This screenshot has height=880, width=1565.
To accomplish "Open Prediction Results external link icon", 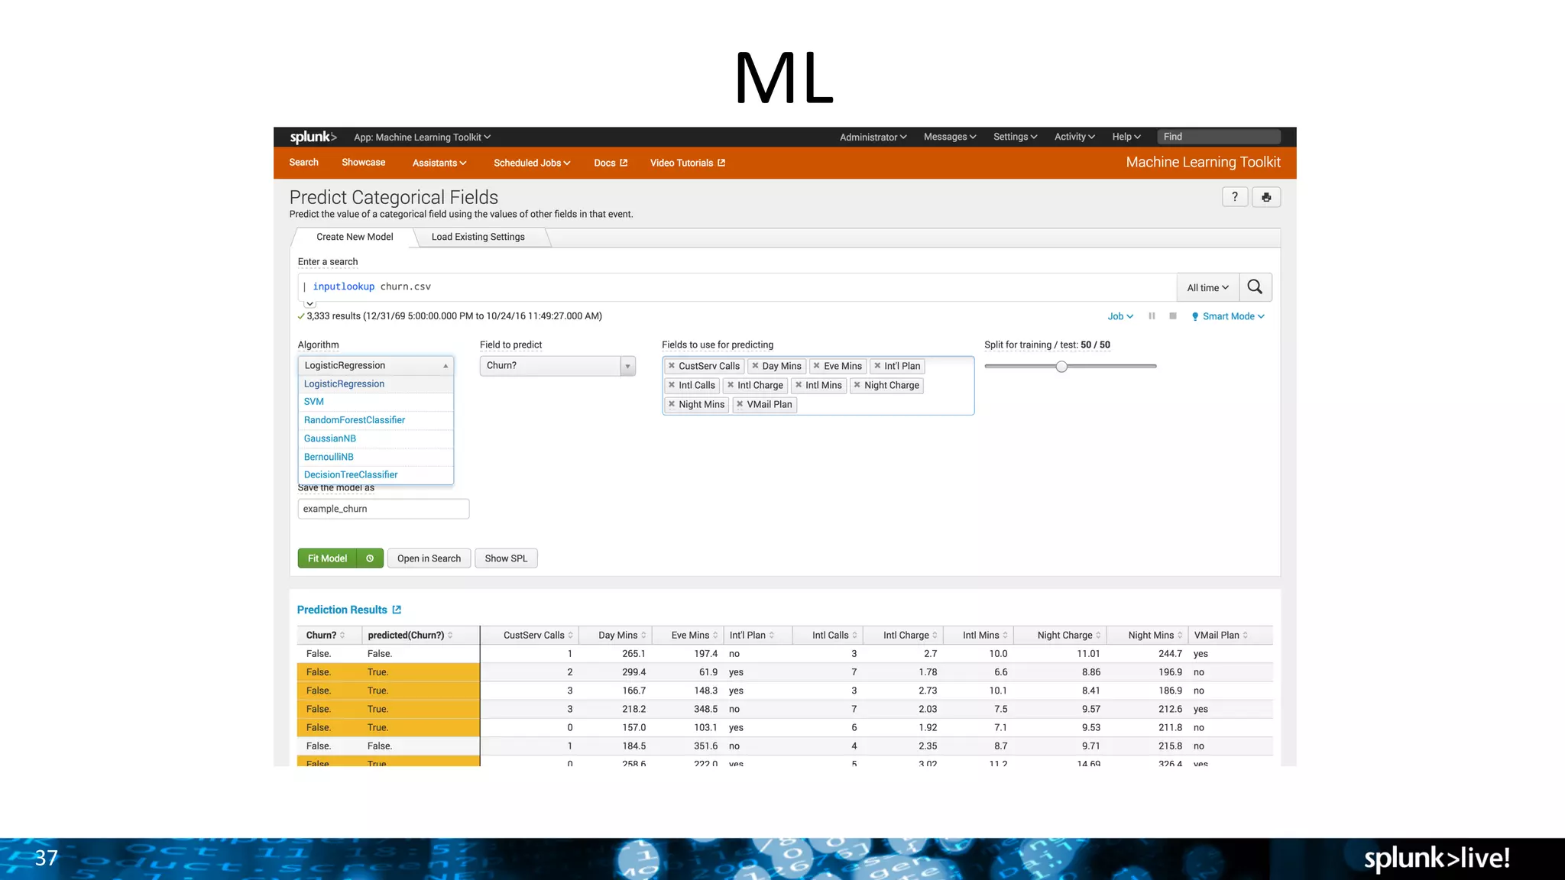I will pyautogui.click(x=397, y=610).
